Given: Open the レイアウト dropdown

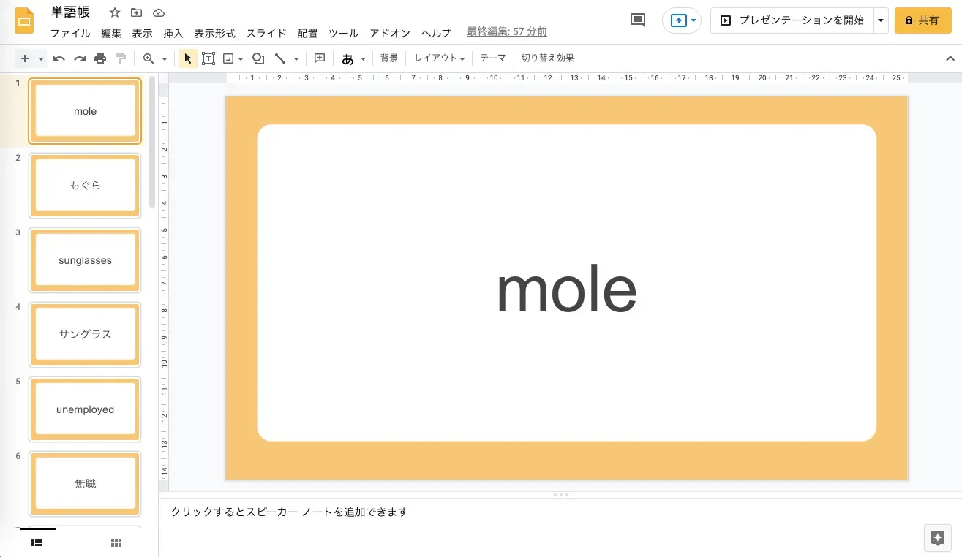Looking at the screenshot, I should pos(440,58).
